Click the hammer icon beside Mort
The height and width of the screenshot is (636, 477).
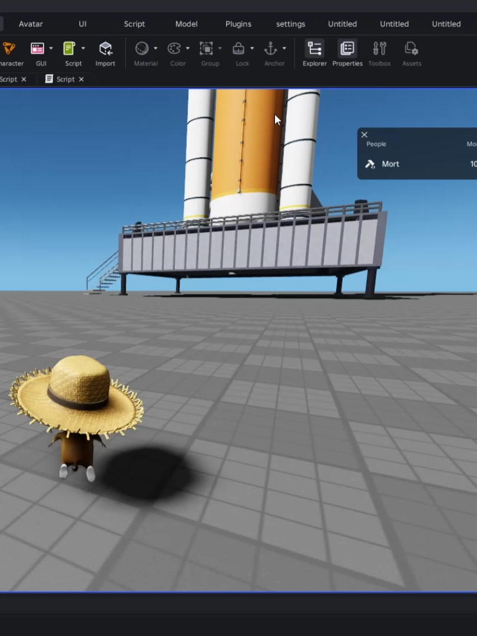click(370, 164)
